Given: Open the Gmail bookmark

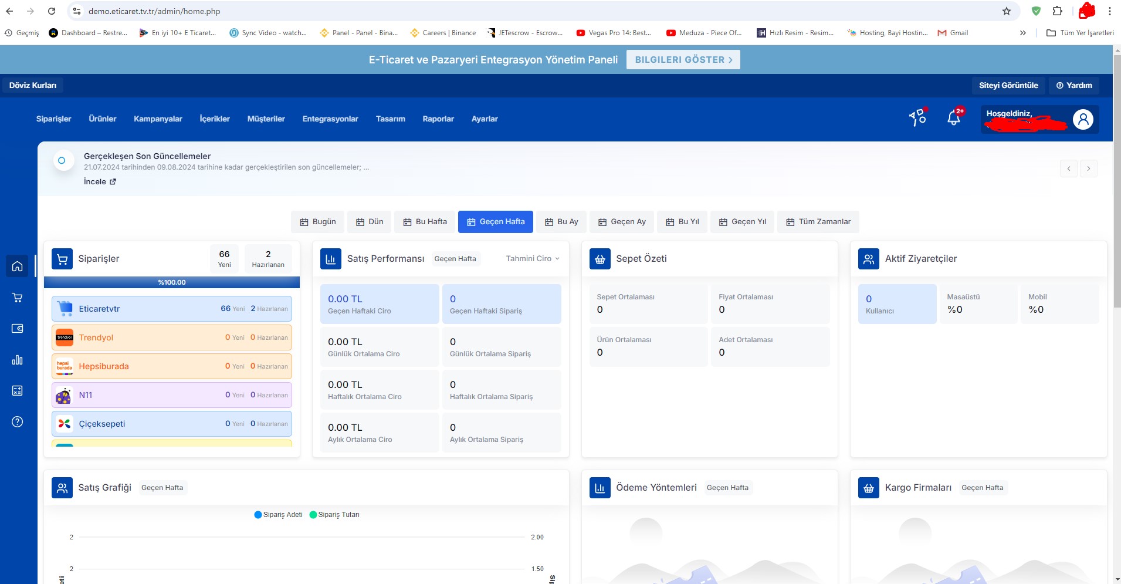Looking at the screenshot, I should (953, 33).
